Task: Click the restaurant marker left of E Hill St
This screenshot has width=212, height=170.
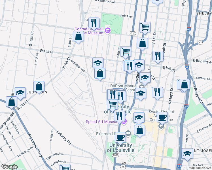Action: (x=130, y=66)
